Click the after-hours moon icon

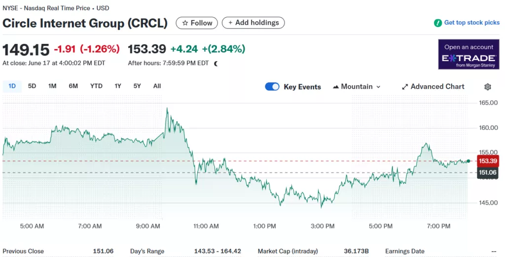[216, 63]
